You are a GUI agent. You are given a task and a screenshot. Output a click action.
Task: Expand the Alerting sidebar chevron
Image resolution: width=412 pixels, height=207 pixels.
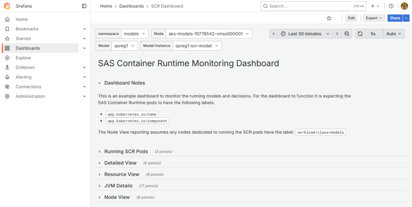point(84,77)
